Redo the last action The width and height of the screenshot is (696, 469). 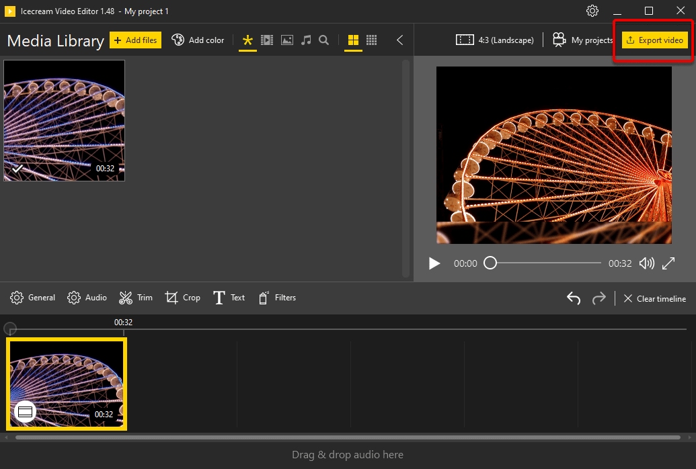click(598, 298)
